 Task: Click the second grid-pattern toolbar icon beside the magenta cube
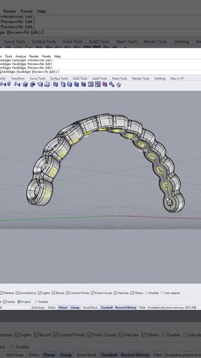pyautogui.click(x=98, y=84)
